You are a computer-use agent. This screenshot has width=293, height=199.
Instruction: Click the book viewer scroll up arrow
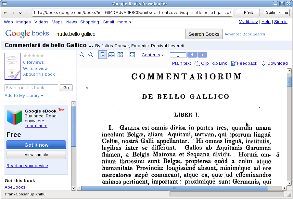coord(289,71)
